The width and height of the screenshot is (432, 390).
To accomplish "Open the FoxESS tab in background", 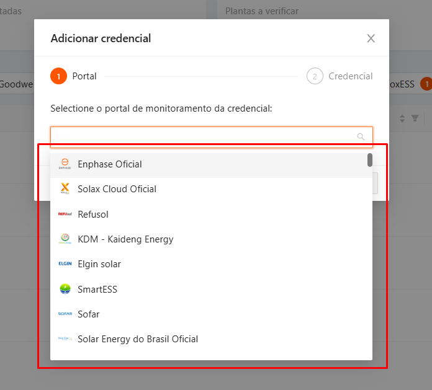I will tap(402, 84).
